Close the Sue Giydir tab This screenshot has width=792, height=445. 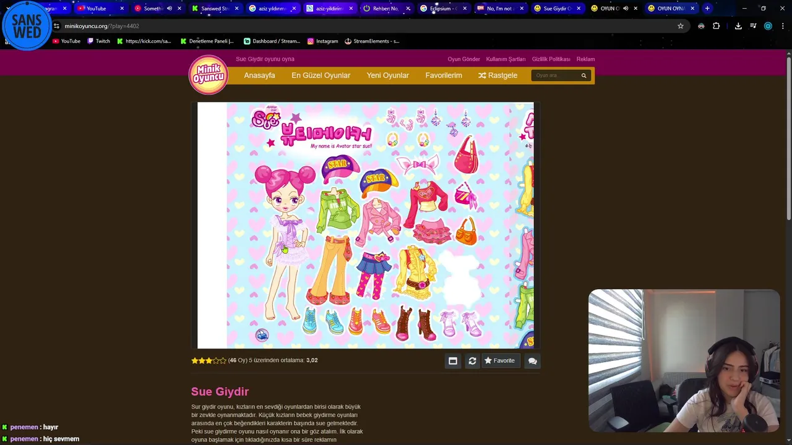[579, 9]
